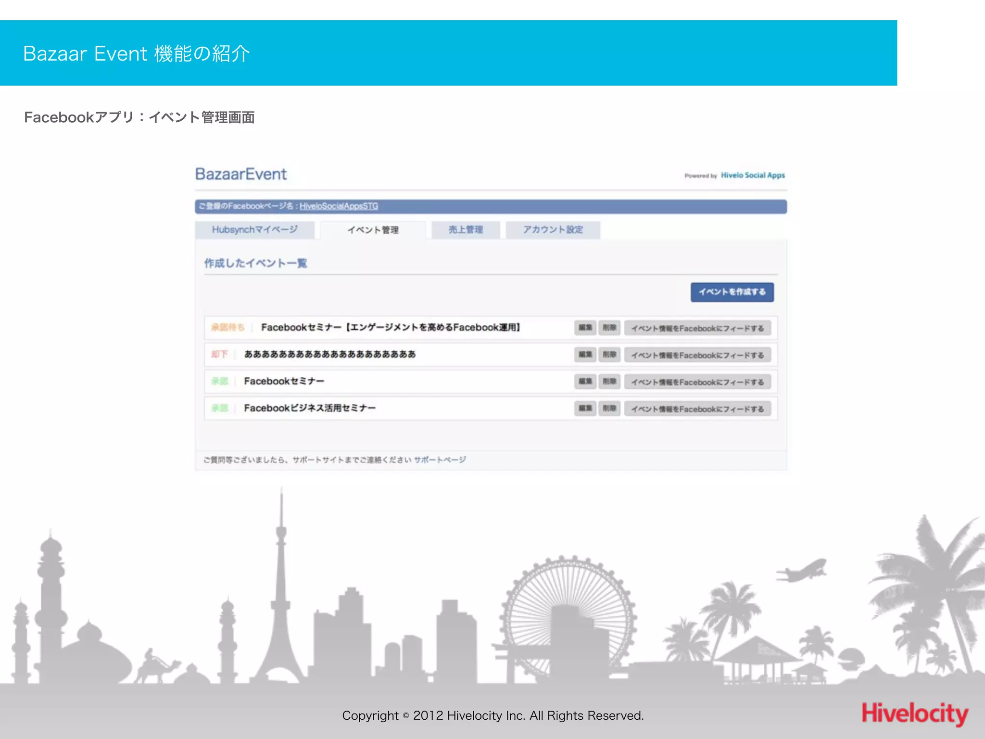Open the HiveloSocialAppsSTG page link
985x739 pixels.
[339, 206]
